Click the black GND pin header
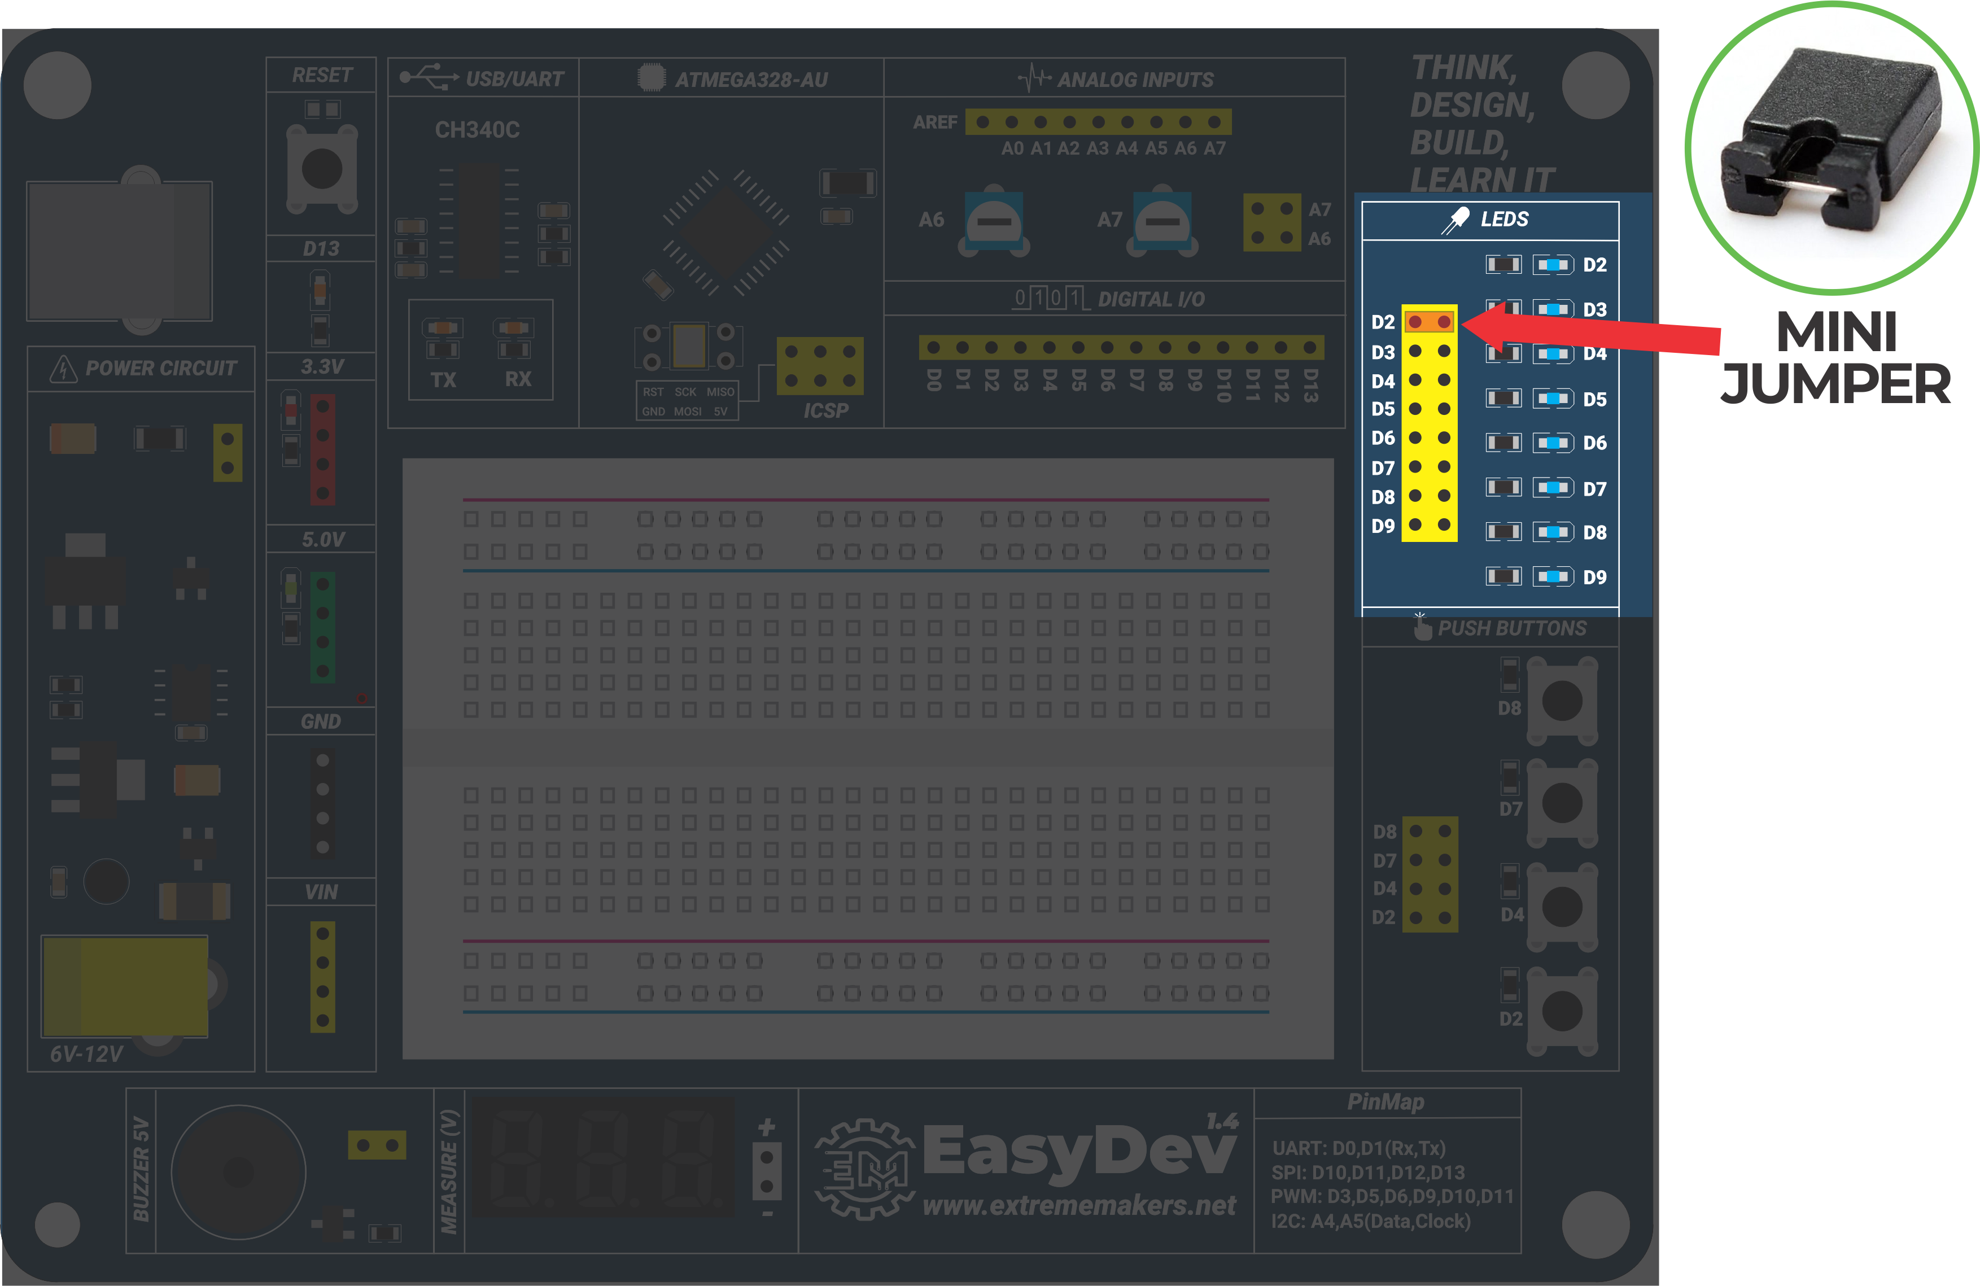The height and width of the screenshot is (1286, 1980). (323, 803)
